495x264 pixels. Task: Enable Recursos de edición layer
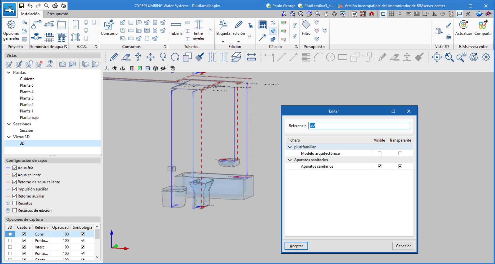(x=15, y=210)
